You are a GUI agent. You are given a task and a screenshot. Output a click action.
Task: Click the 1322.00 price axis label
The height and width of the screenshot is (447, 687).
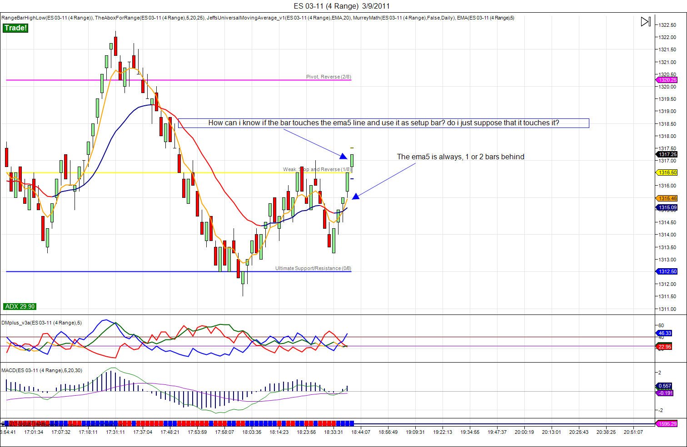tap(667, 37)
